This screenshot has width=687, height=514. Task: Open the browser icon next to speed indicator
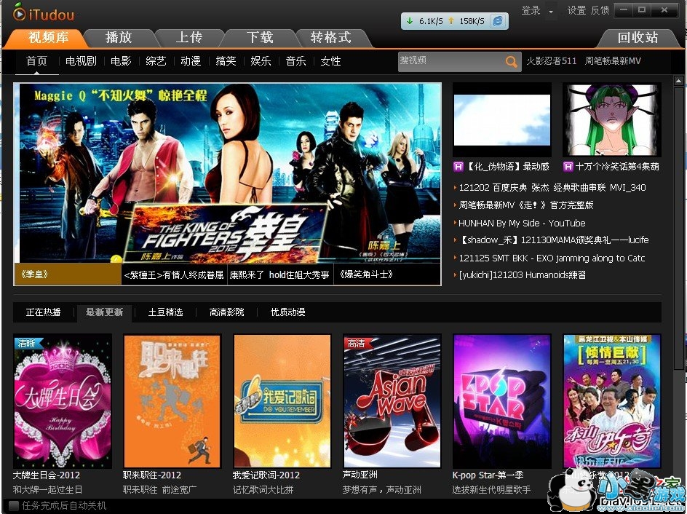pos(498,20)
